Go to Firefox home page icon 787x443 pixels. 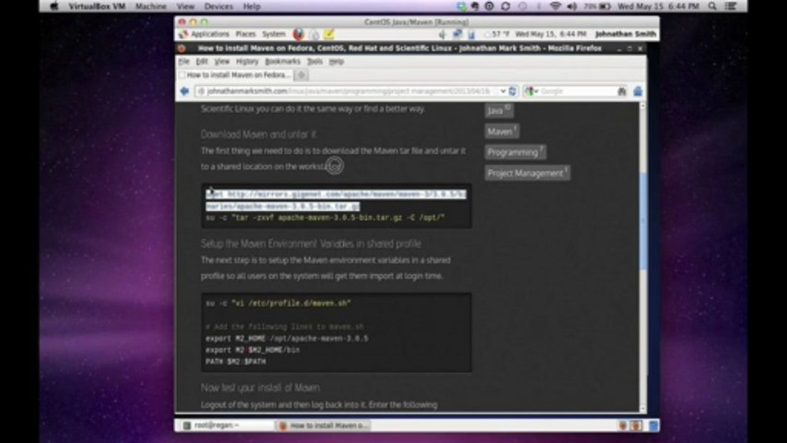coord(637,91)
